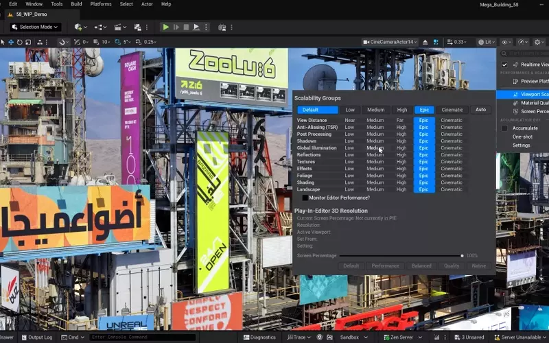The width and height of the screenshot is (549, 343).
Task: Open the Build menu
Action: 76,4
